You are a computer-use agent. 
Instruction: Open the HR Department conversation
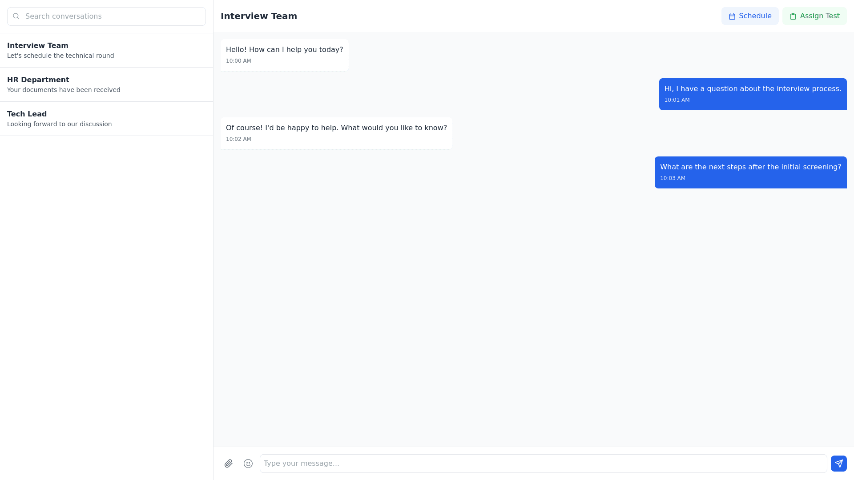(x=106, y=84)
